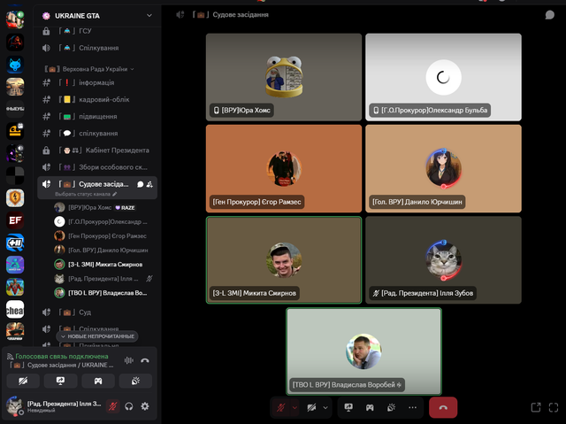
Task: Open the chea server icon
Action: point(15,310)
